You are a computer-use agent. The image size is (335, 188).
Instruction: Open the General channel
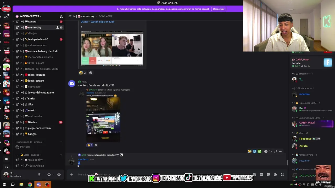coord(39,22)
